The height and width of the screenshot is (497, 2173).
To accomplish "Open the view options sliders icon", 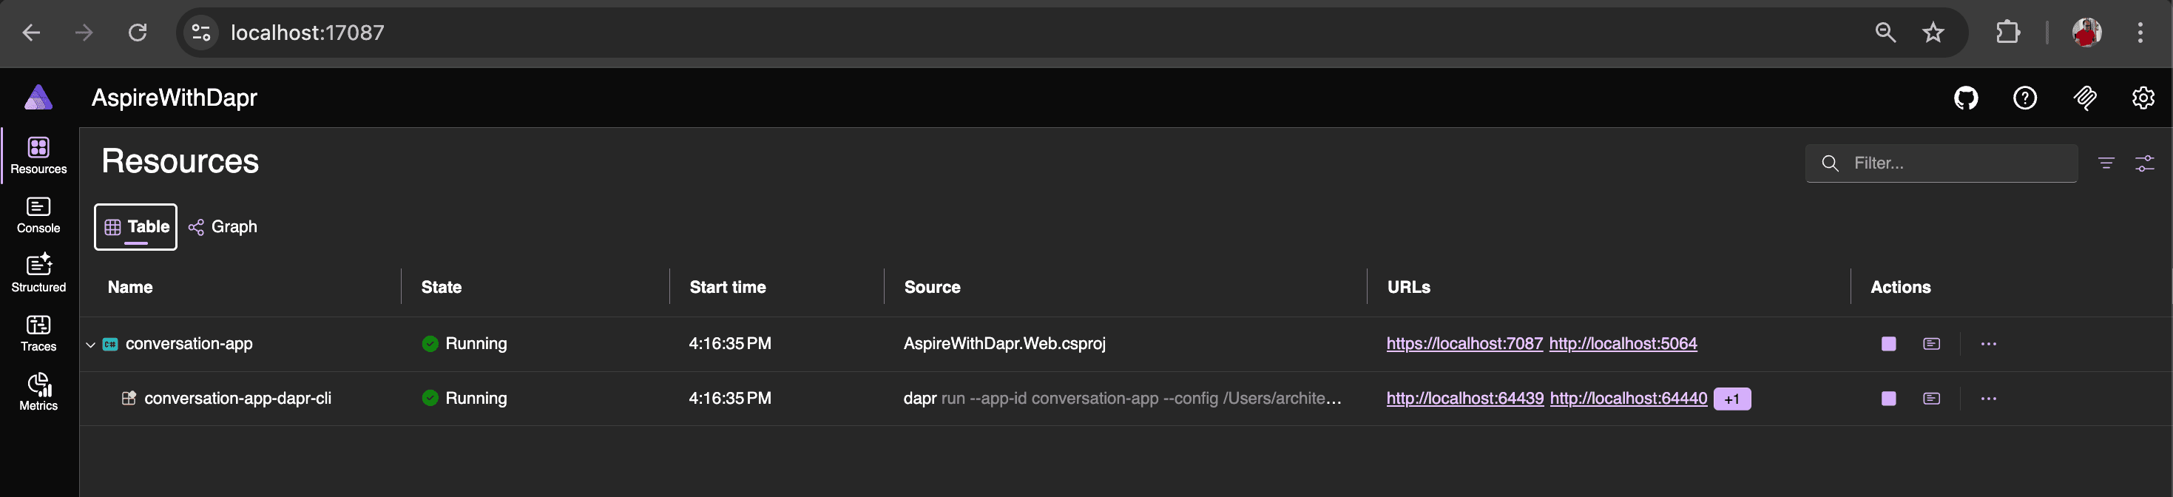I will [2144, 163].
